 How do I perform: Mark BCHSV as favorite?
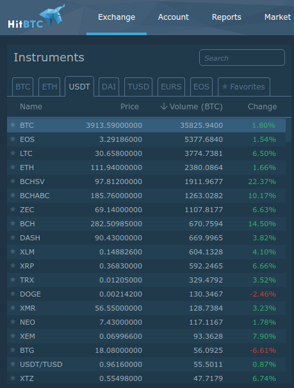point(13,182)
